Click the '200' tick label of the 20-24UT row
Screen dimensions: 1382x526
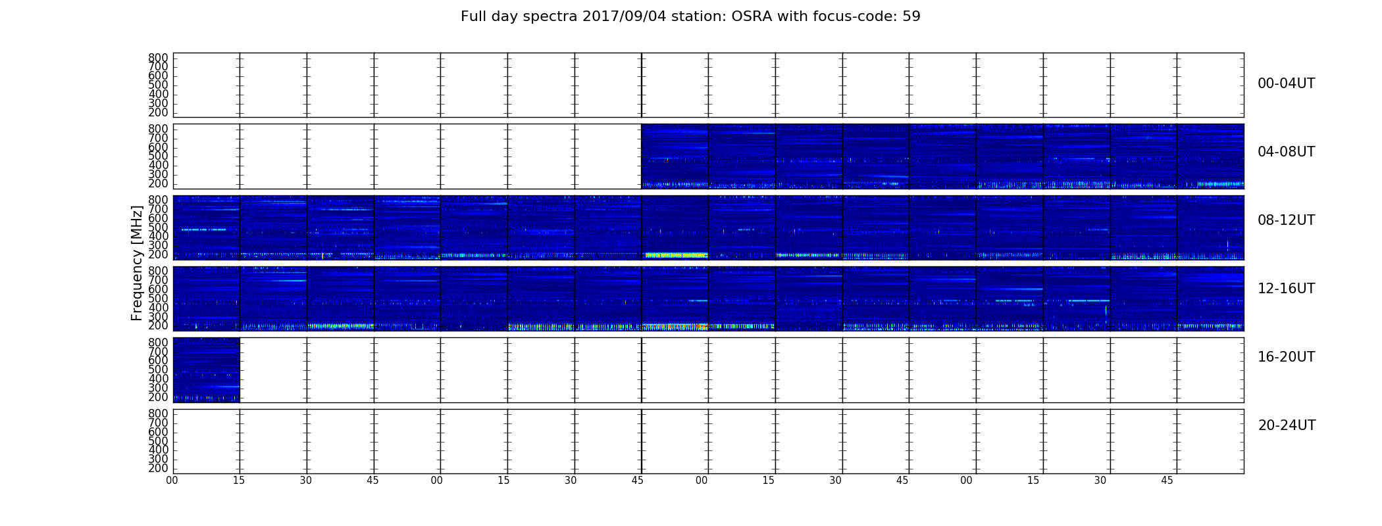[159, 468]
